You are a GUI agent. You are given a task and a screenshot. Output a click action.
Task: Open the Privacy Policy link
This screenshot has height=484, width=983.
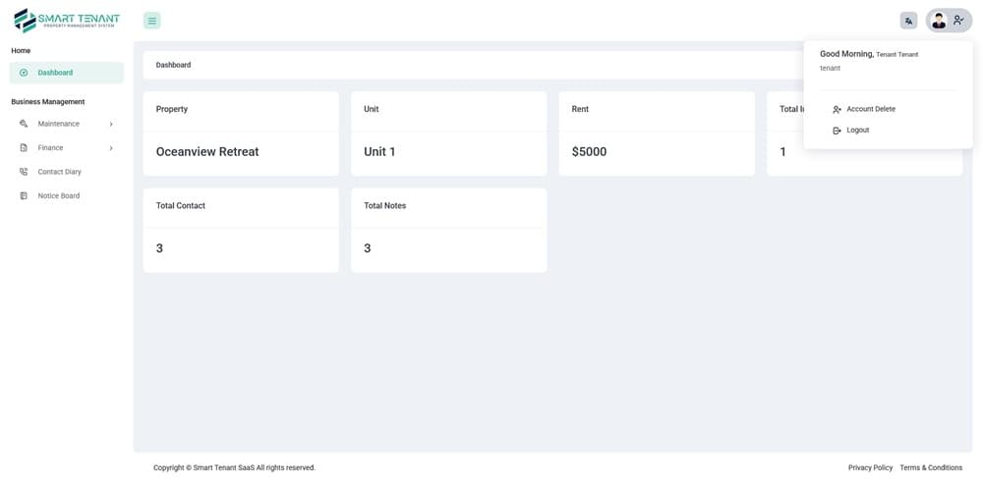tap(870, 467)
